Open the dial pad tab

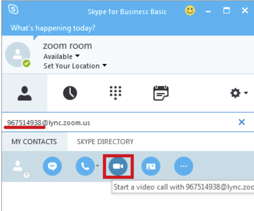(115, 93)
